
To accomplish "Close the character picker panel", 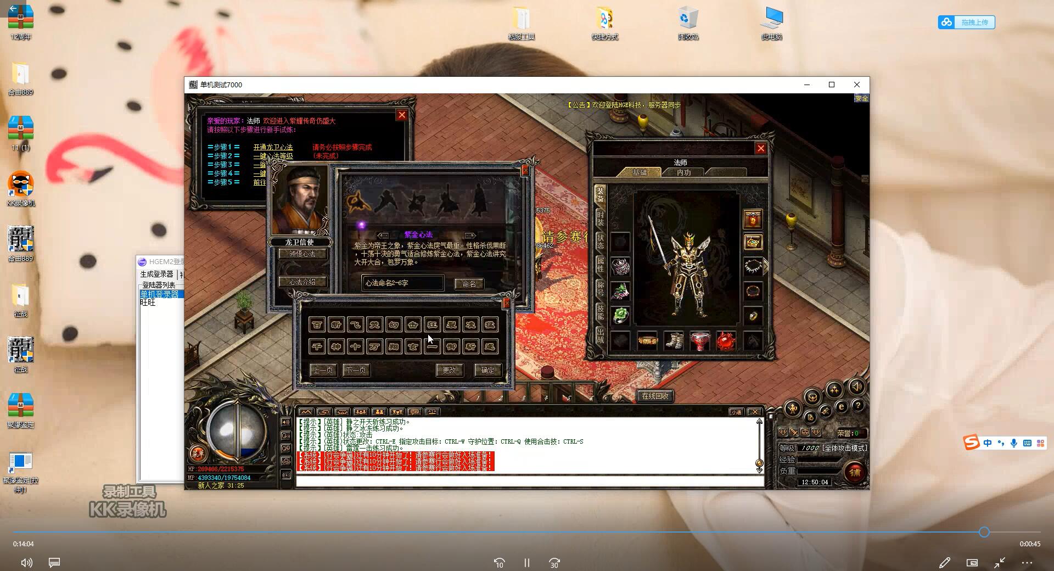I will pos(506,303).
